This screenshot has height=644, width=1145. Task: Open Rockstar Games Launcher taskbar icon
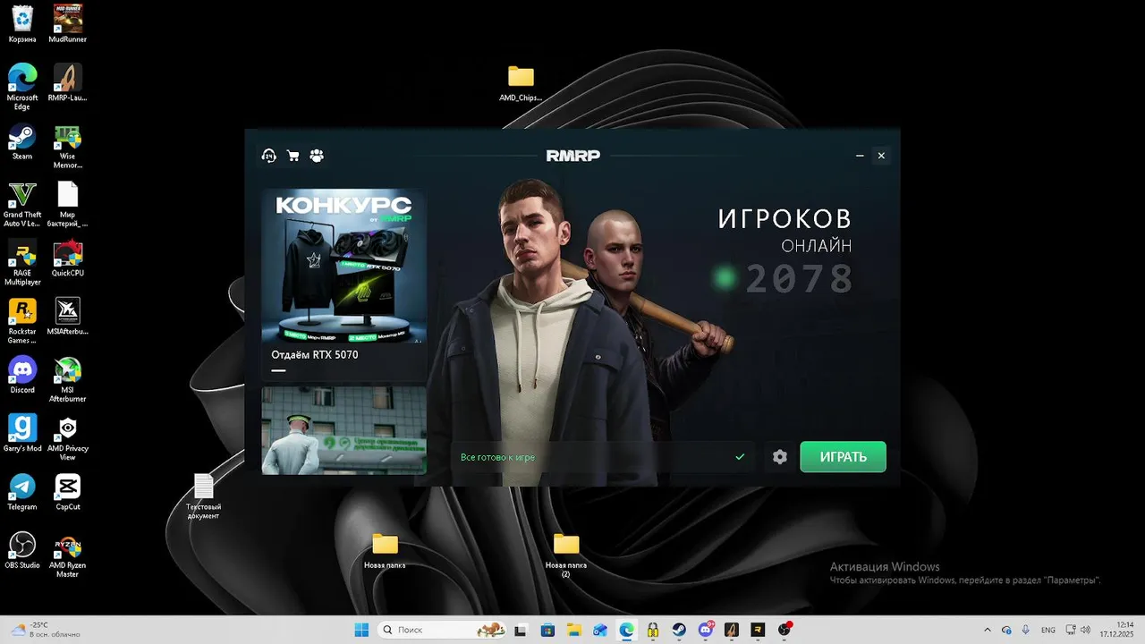coord(758,630)
